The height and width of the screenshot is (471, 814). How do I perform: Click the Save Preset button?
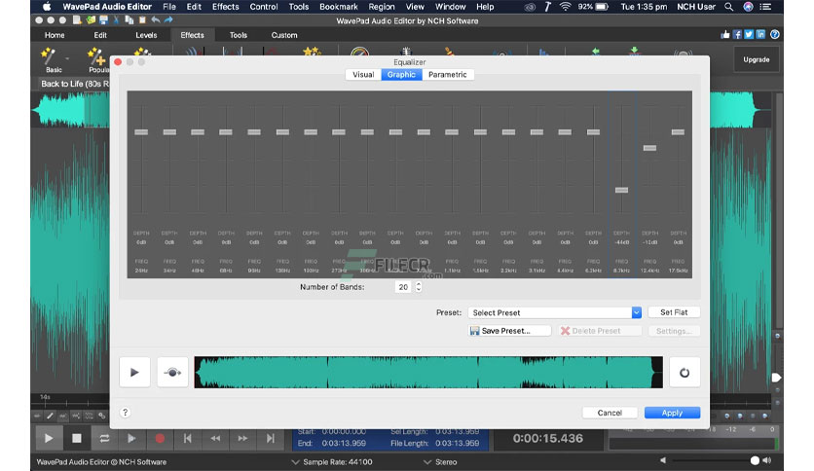pyautogui.click(x=509, y=331)
